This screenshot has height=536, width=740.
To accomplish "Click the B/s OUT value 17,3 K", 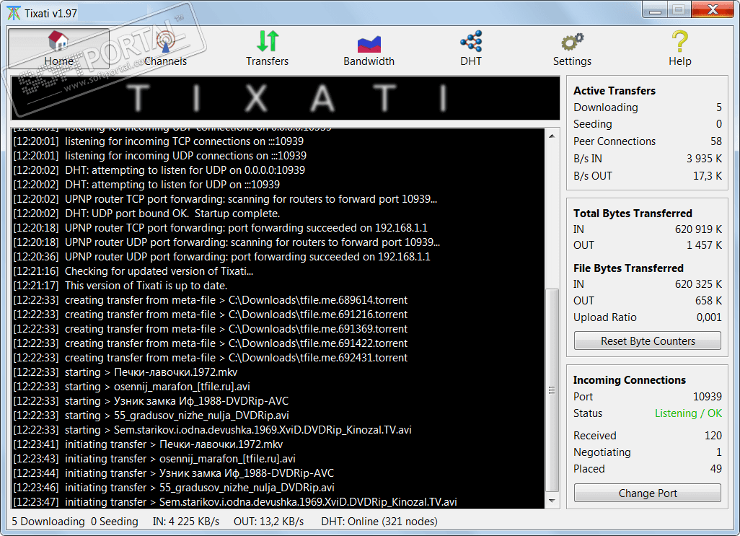I will tap(707, 176).
